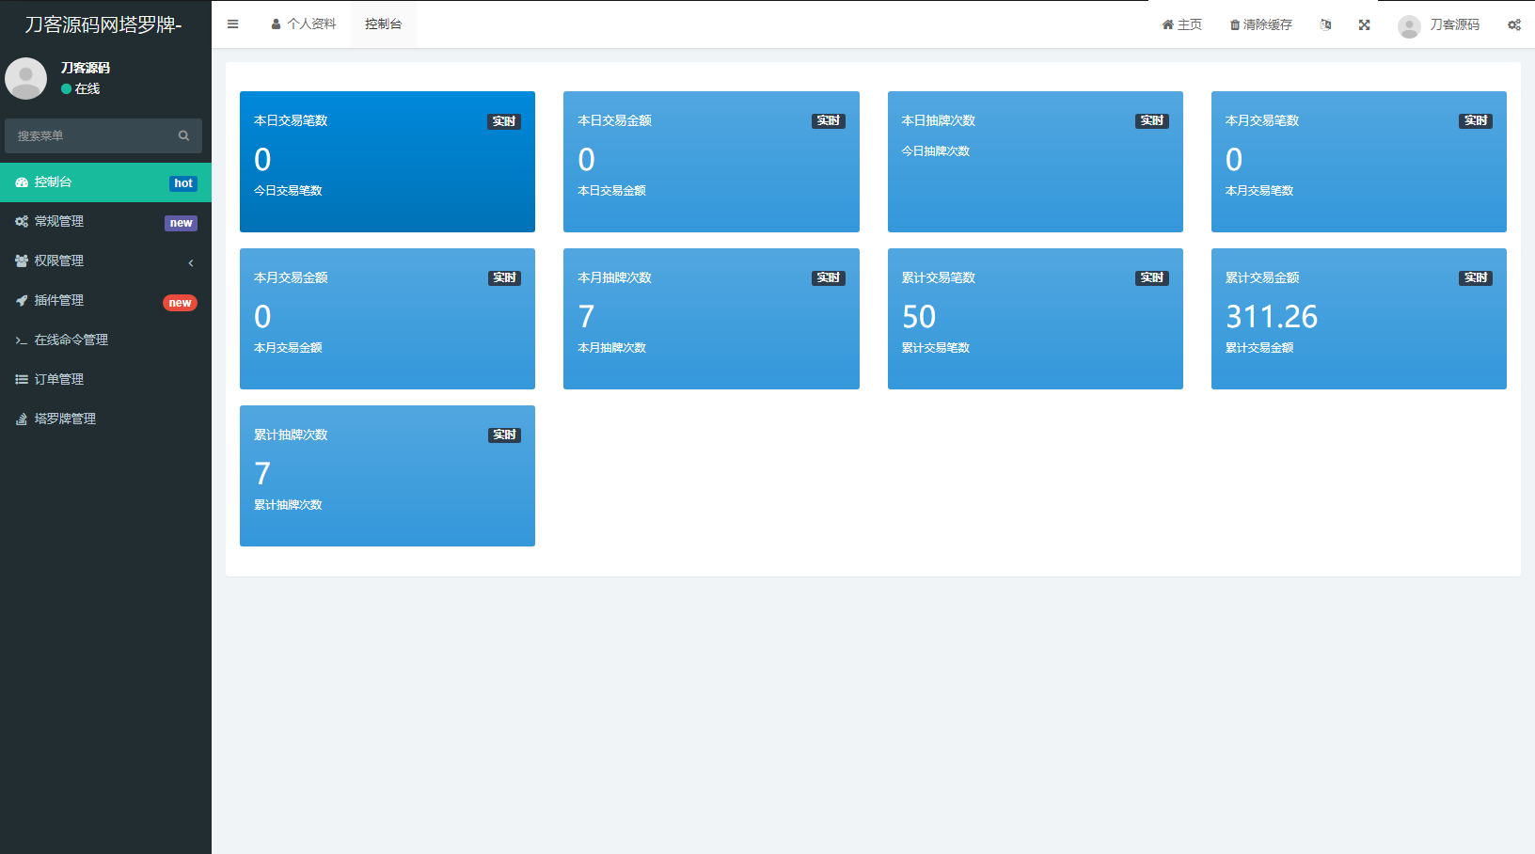Toggle fullscreen with the expand arrows icon

point(1364,24)
